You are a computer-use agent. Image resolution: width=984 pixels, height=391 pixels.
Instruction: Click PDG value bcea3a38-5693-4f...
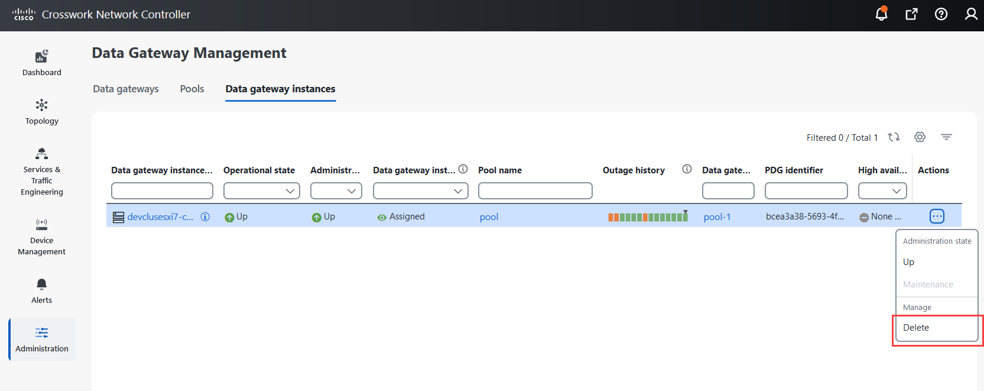(x=805, y=216)
